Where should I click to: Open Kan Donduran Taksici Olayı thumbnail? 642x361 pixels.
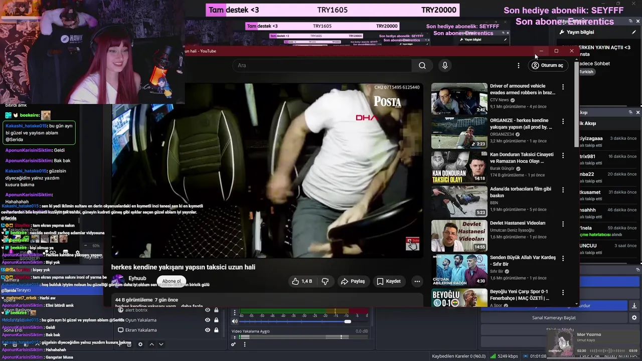[x=459, y=167]
